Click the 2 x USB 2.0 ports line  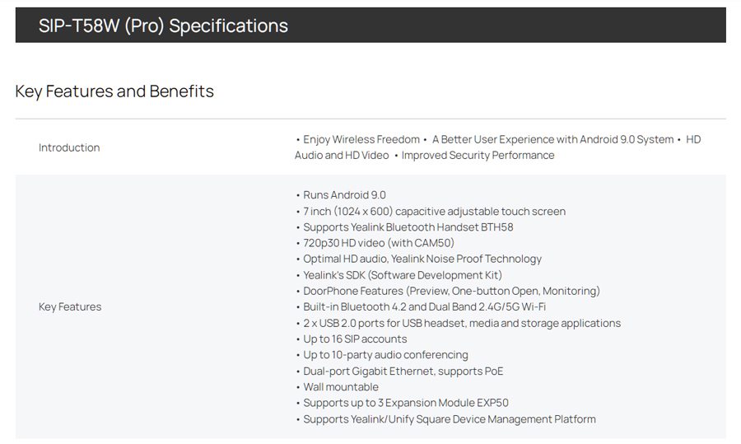tap(462, 323)
